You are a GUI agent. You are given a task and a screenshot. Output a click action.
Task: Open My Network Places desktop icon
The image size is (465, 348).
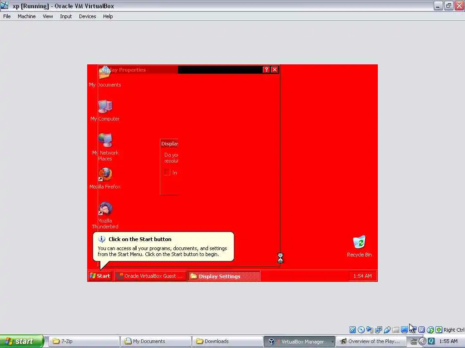(105, 147)
